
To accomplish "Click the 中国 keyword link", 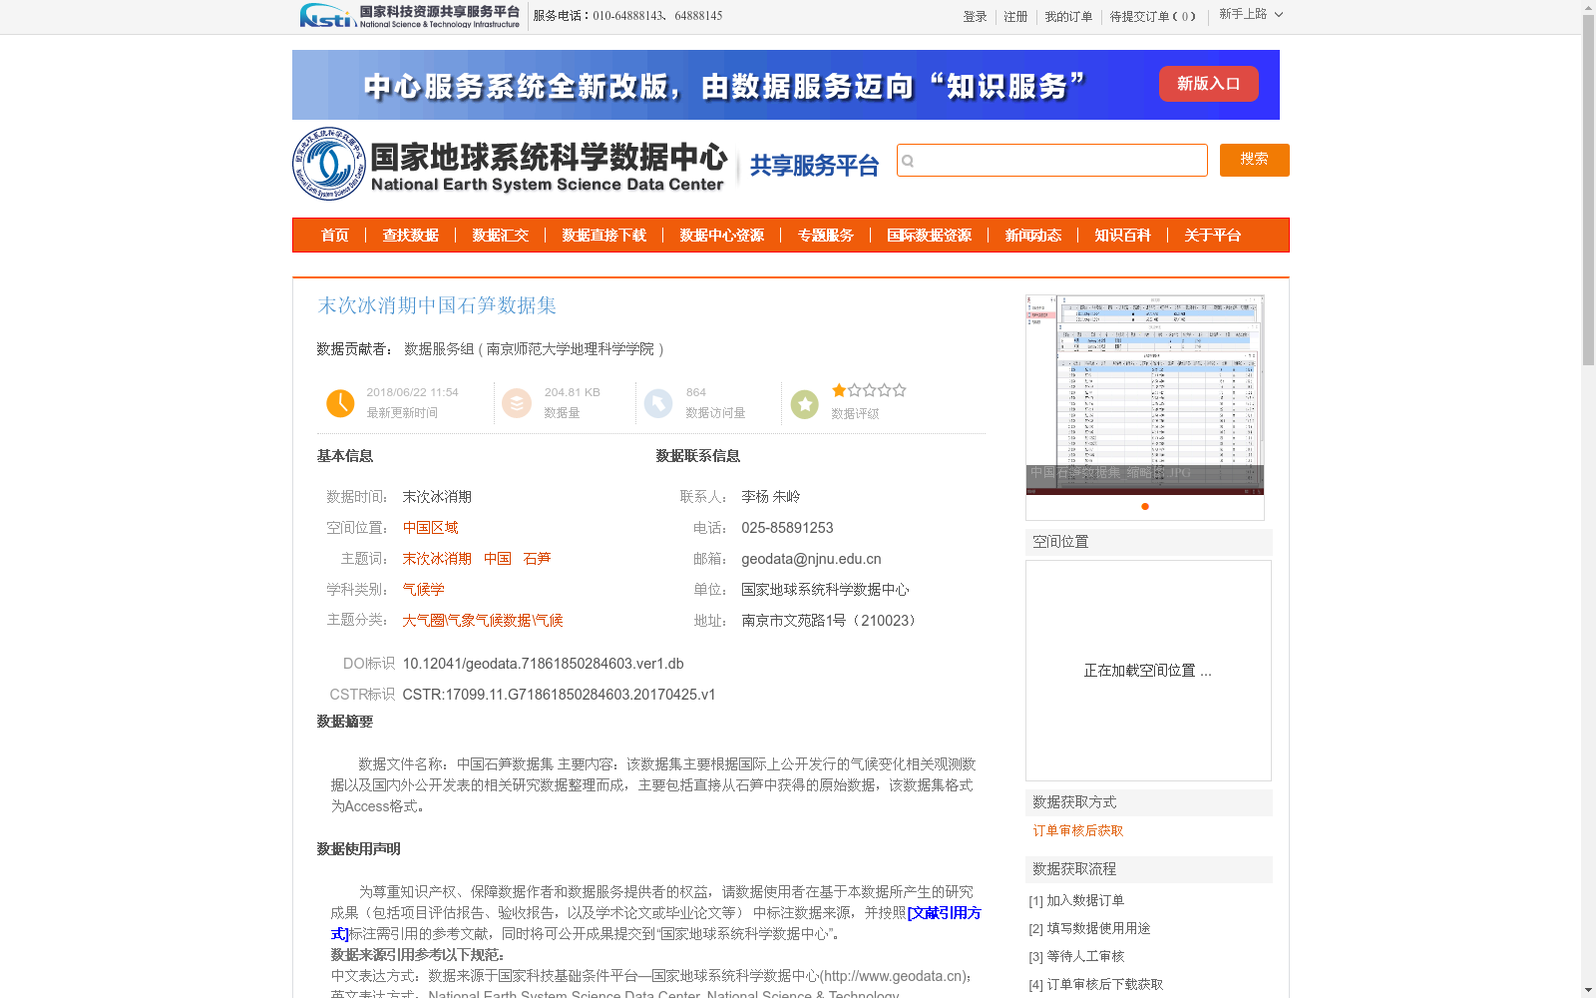I will [498, 559].
